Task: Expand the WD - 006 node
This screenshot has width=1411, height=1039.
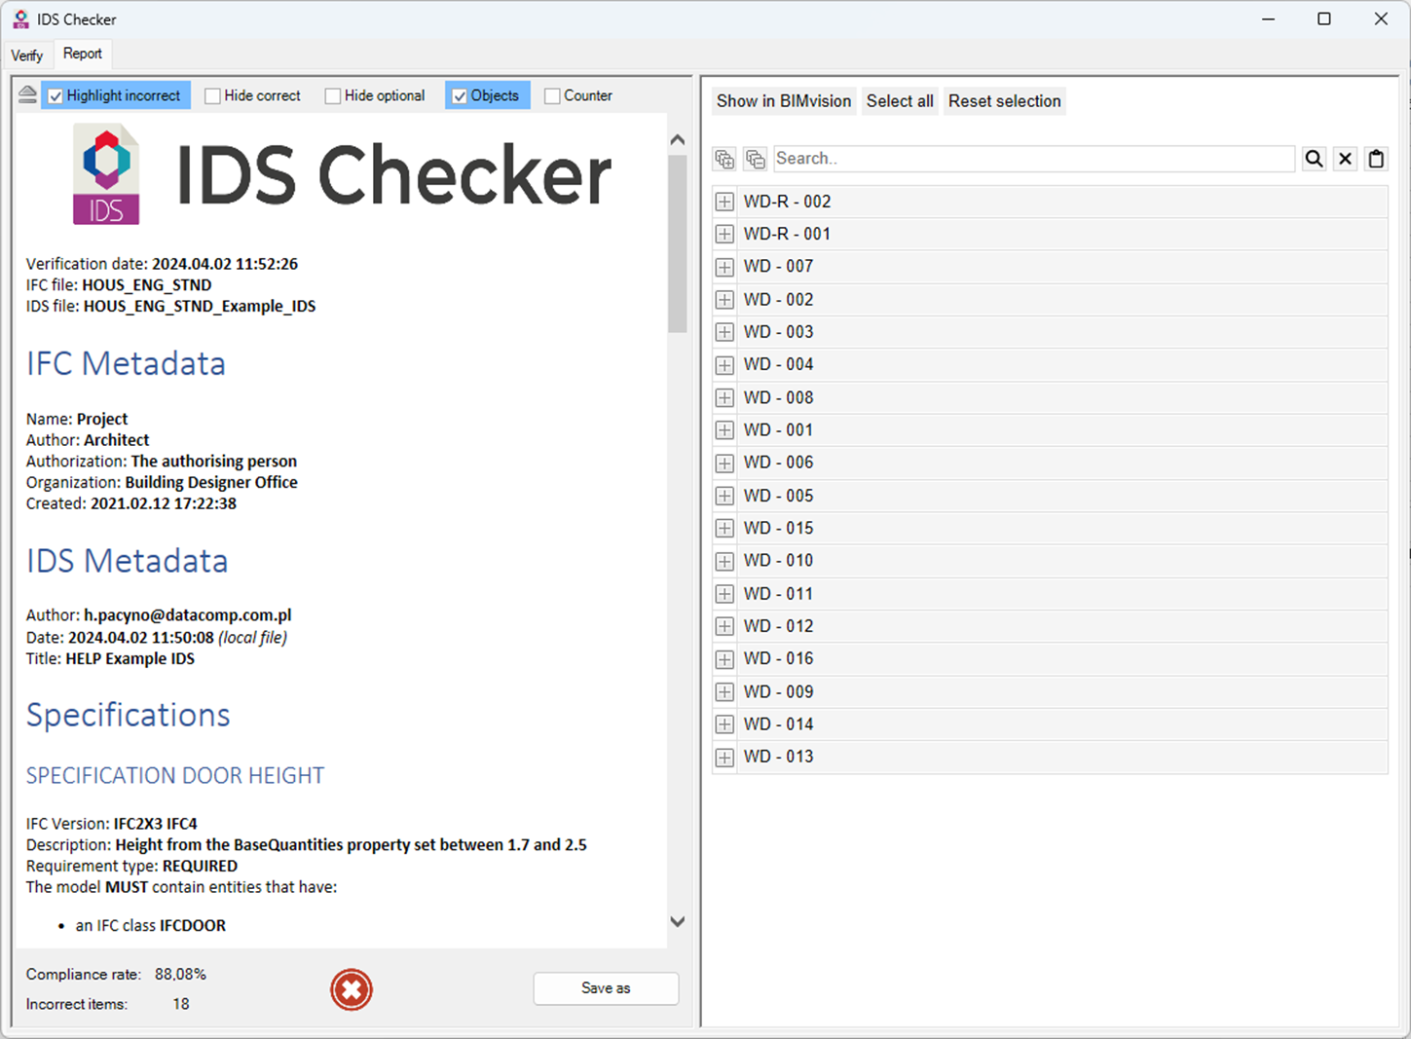Action: point(724,463)
